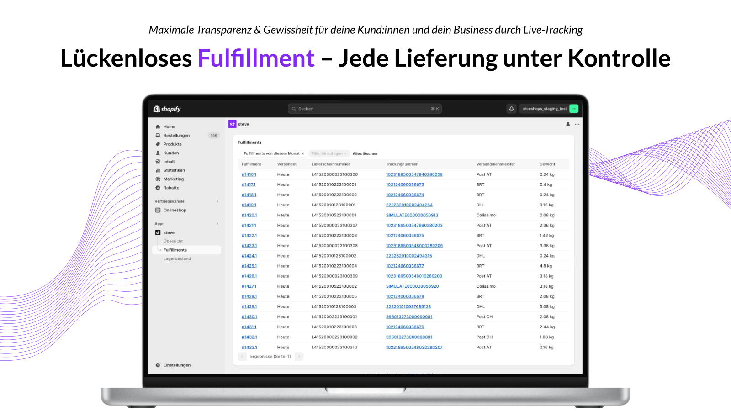731x411 pixels.
Task: Open fulfillment #1425.1
Action: 249,266
